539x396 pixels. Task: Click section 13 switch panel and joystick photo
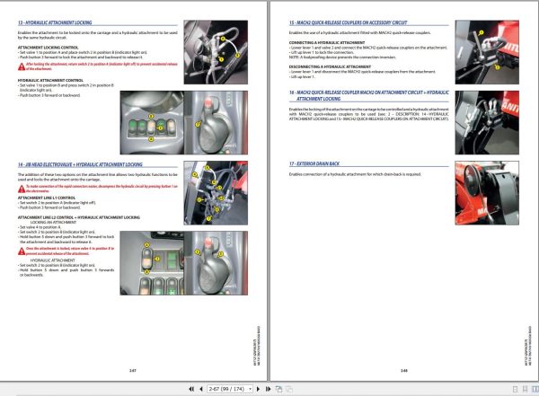coord(183,123)
